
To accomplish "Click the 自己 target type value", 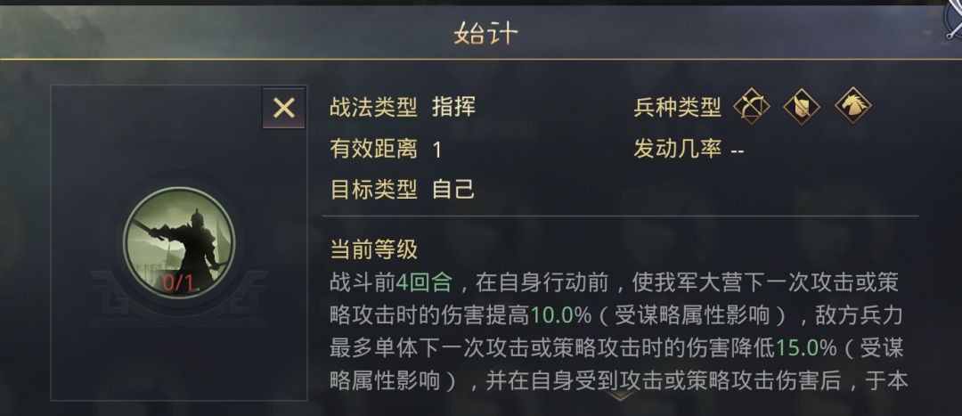I will pyautogui.click(x=453, y=189).
